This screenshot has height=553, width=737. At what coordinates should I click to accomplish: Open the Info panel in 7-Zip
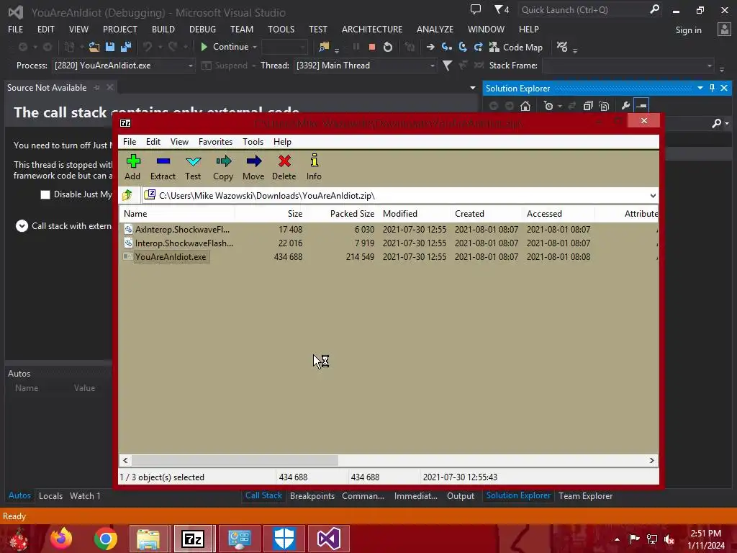314,167
